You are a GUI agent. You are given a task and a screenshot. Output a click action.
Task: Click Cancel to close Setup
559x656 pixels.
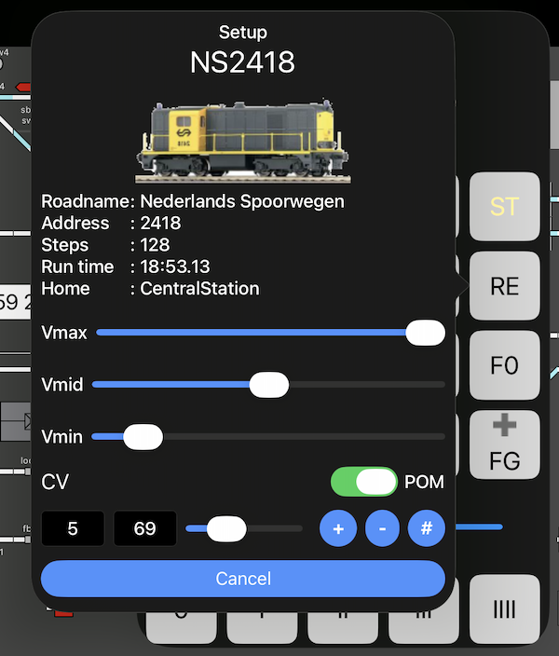[242, 579]
